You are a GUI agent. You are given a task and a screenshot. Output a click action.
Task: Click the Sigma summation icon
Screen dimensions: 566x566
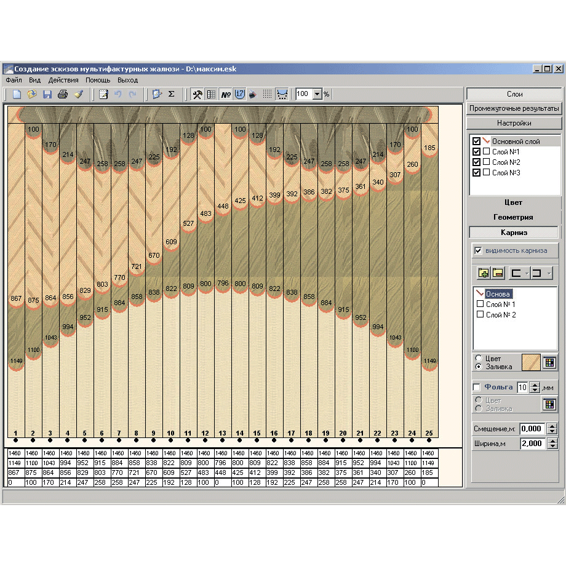click(172, 95)
